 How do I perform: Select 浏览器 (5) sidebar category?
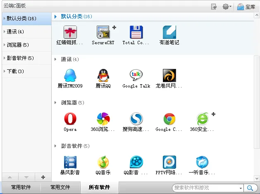click(x=27, y=45)
